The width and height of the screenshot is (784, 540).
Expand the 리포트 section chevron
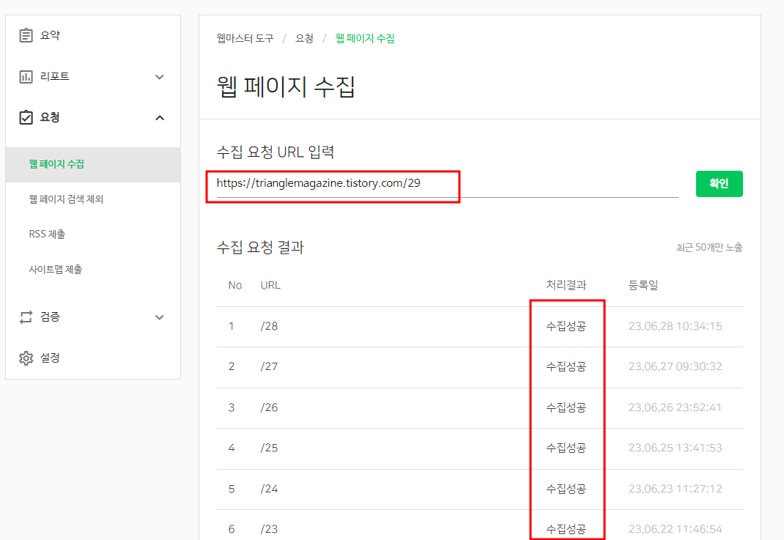(x=159, y=75)
